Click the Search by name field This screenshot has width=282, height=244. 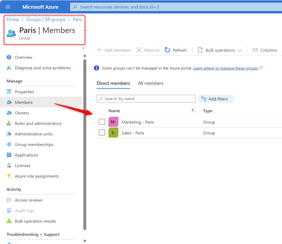149,99
